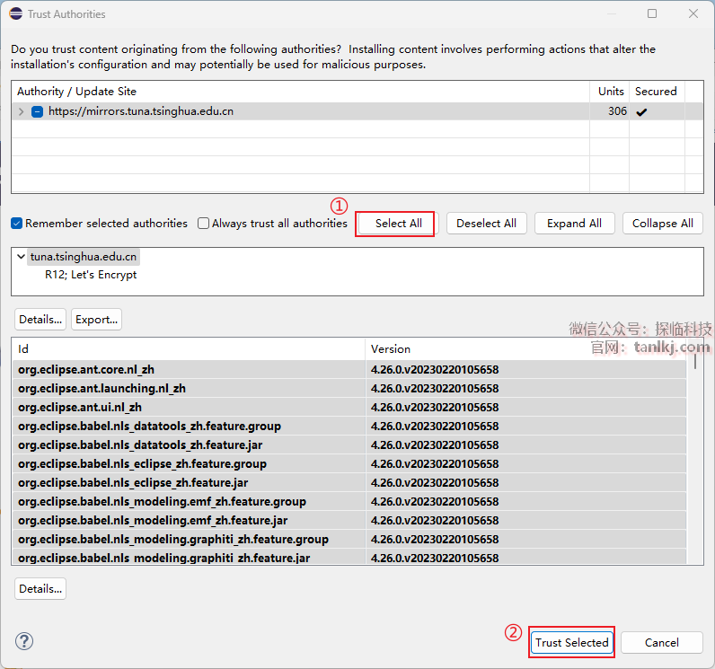Collapse the tuna.tsinghua.edu.cn certificate node

coord(21,257)
